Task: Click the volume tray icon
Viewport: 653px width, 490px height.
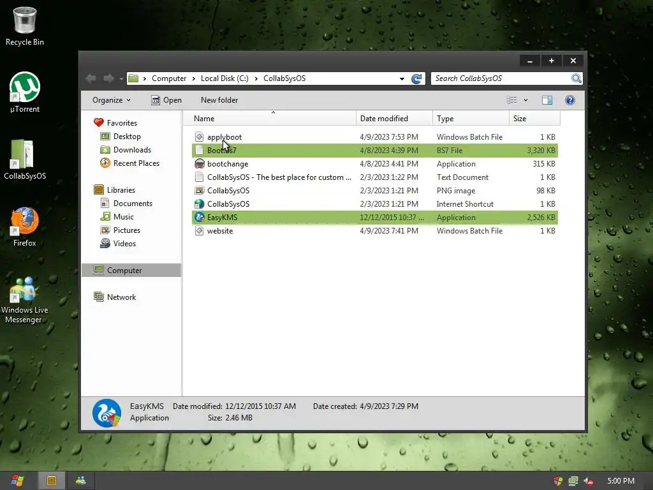Action: 589,481
